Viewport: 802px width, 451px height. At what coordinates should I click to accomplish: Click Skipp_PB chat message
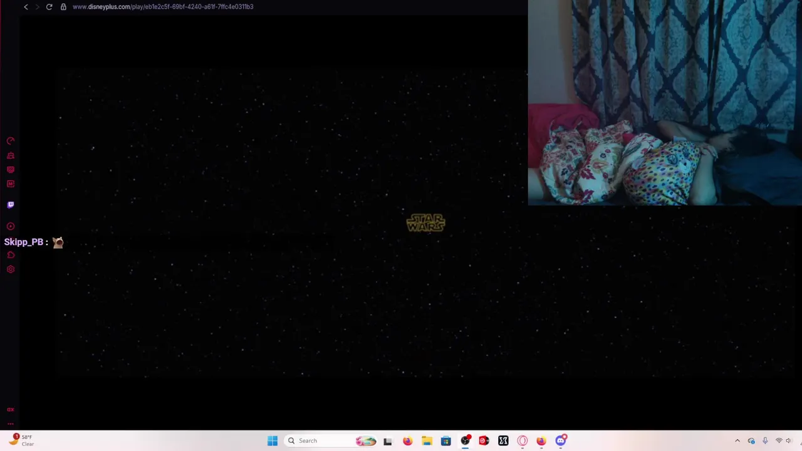point(34,242)
